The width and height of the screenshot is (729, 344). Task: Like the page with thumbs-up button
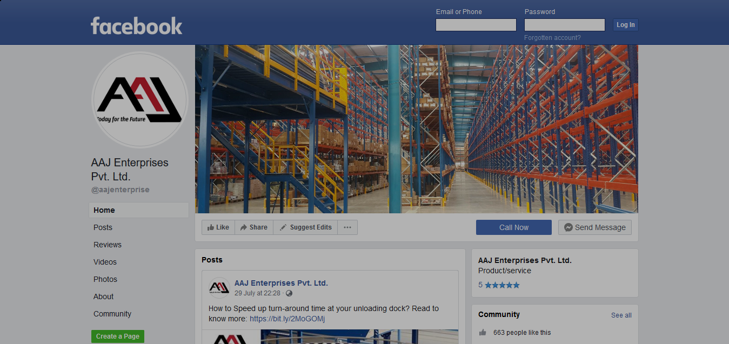click(218, 227)
